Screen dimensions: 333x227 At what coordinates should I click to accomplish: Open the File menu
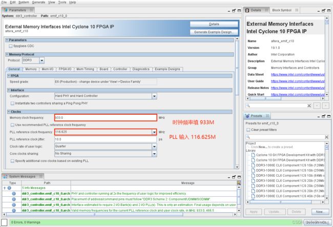coord(4,3)
